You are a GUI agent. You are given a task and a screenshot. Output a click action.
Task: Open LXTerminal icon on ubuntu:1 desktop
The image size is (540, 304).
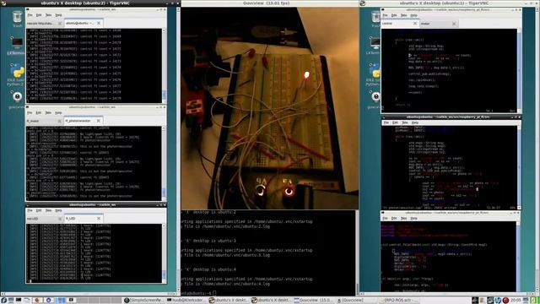[375, 45]
